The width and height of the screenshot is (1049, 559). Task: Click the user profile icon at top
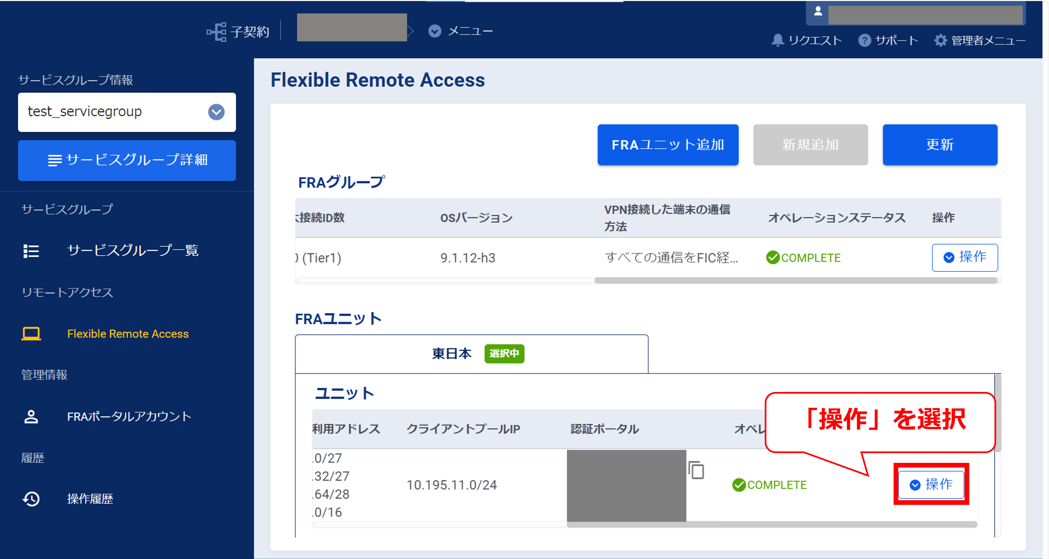(x=818, y=11)
